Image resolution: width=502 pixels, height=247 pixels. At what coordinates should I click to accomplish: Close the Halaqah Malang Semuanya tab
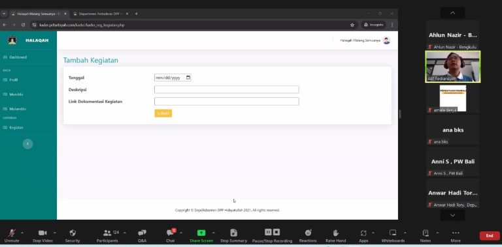click(65, 14)
